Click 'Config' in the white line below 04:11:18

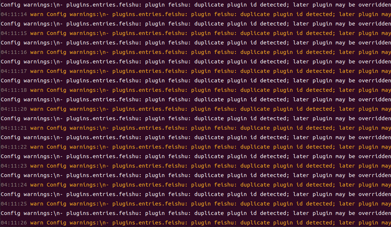click(x=11, y=100)
